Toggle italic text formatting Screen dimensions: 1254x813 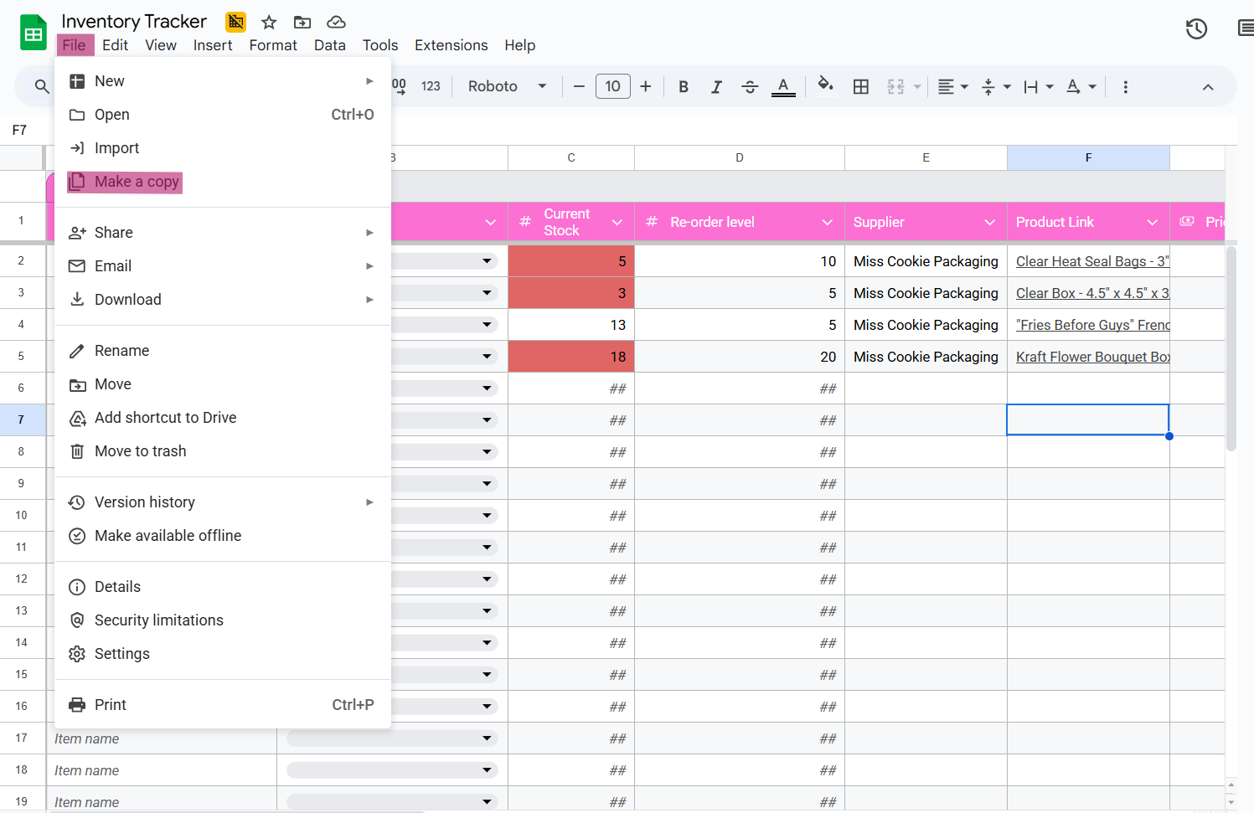click(716, 87)
